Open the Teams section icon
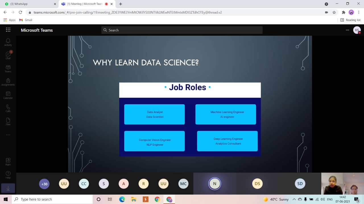Image resolution: width=364 pixels, height=204 pixels. click(x=8, y=69)
